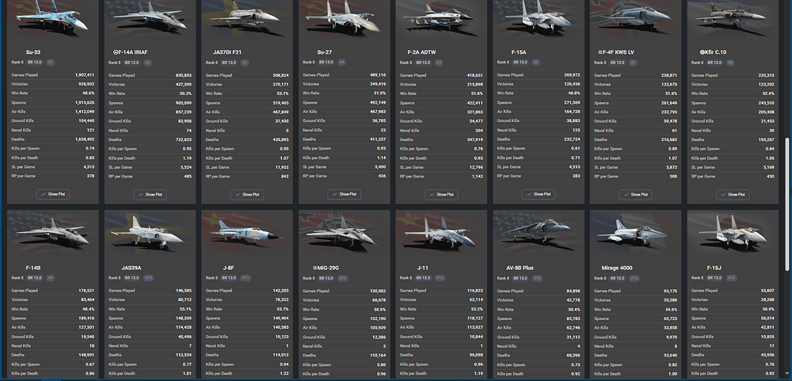
Task: Click the J-8F aircraft picture
Action: [x=248, y=233]
